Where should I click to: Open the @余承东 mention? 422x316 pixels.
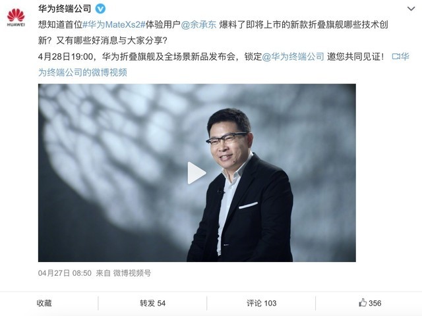198,25
